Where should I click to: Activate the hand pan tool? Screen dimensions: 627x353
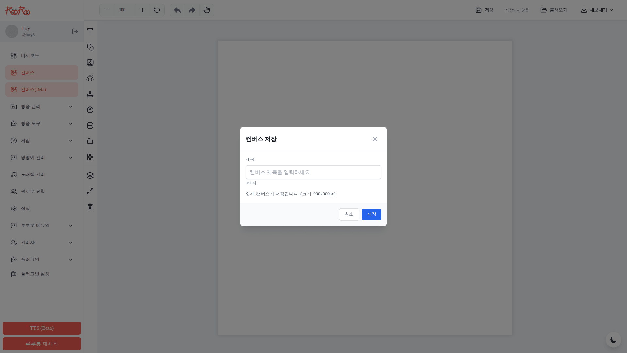click(207, 10)
